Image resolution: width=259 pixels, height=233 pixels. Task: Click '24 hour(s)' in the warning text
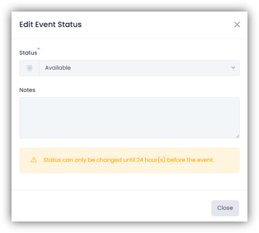pos(151,160)
